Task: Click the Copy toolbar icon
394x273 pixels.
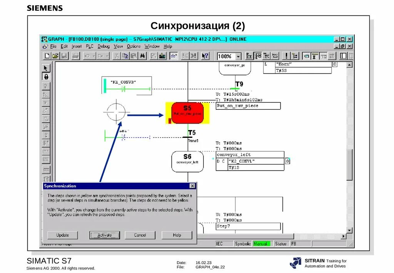Action: click(x=125, y=56)
